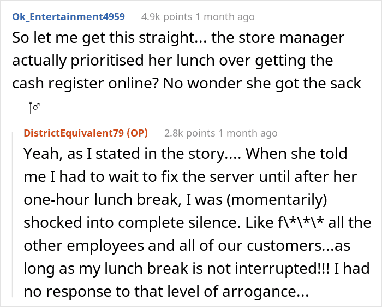Open Ok_Entertainment4959's user profile

[68, 17]
